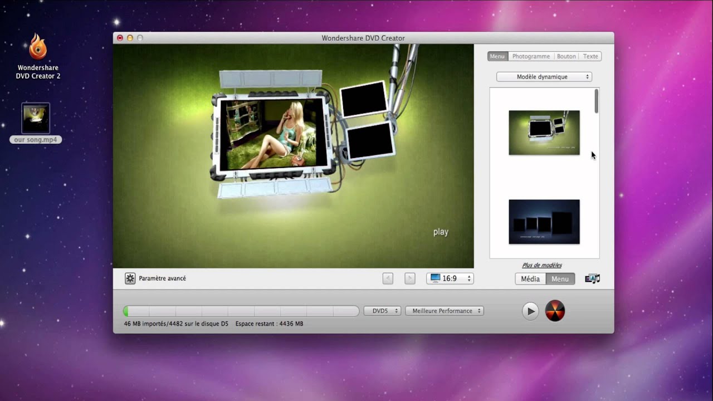Image resolution: width=713 pixels, height=401 pixels.
Task: Click the disc space usage progress bar
Action: [241, 311]
